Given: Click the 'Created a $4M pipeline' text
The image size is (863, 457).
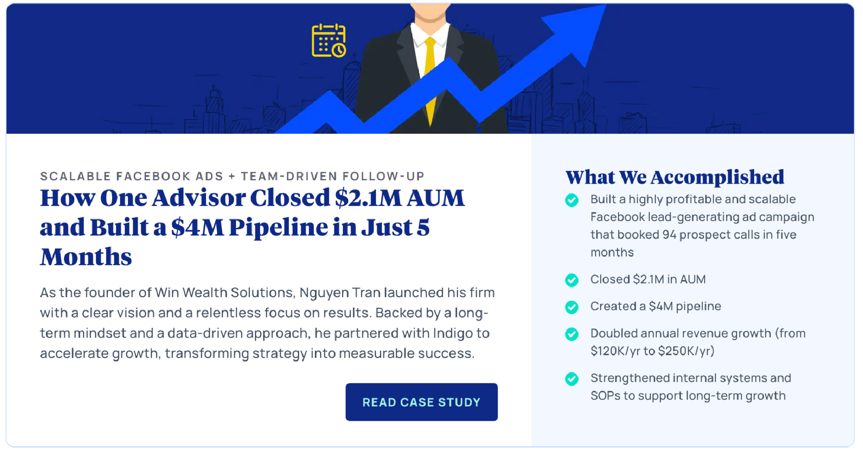Looking at the screenshot, I should pyautogui.click(x=655, y=306).
